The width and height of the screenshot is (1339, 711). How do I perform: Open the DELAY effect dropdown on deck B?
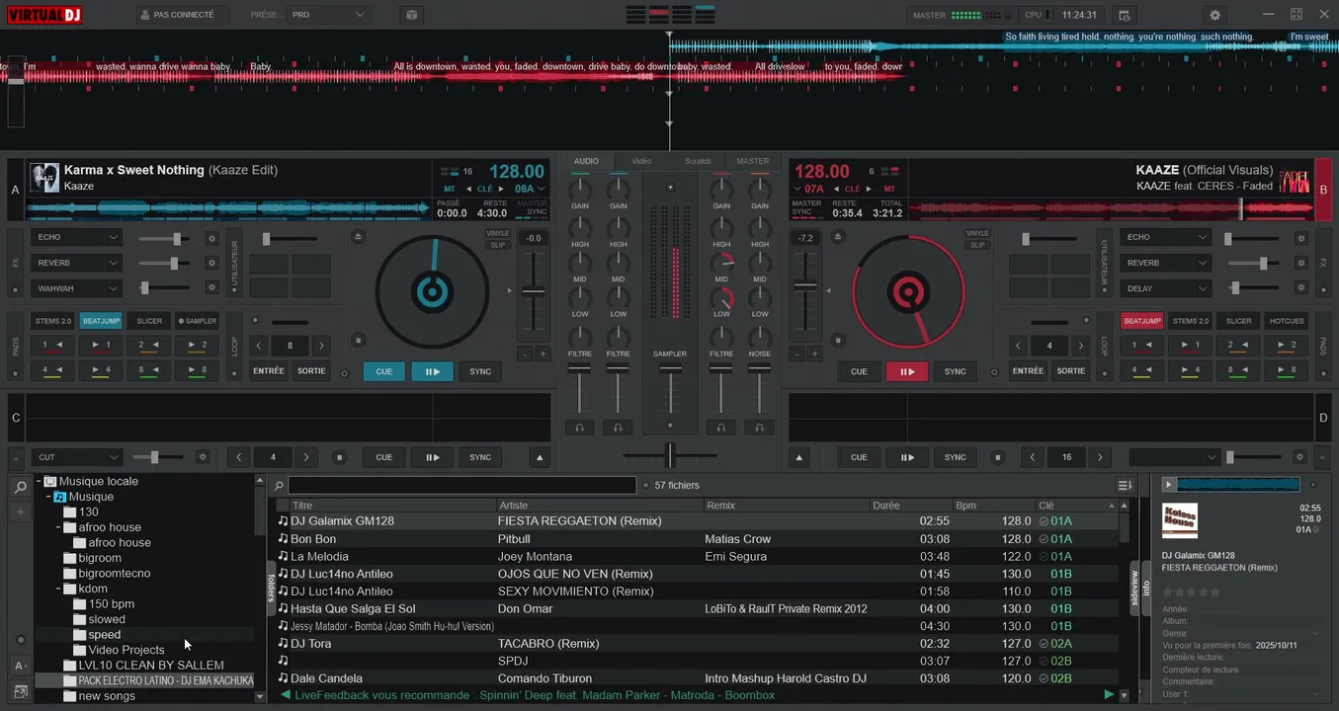(1166, 288)
